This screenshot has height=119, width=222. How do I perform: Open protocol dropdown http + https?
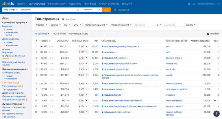coord(11,10)
